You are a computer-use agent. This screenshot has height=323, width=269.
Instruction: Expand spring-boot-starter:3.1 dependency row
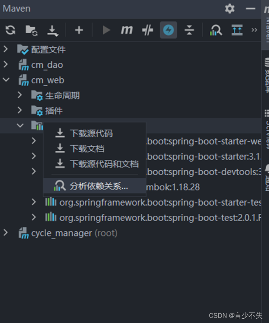click(x=34, y=156)
